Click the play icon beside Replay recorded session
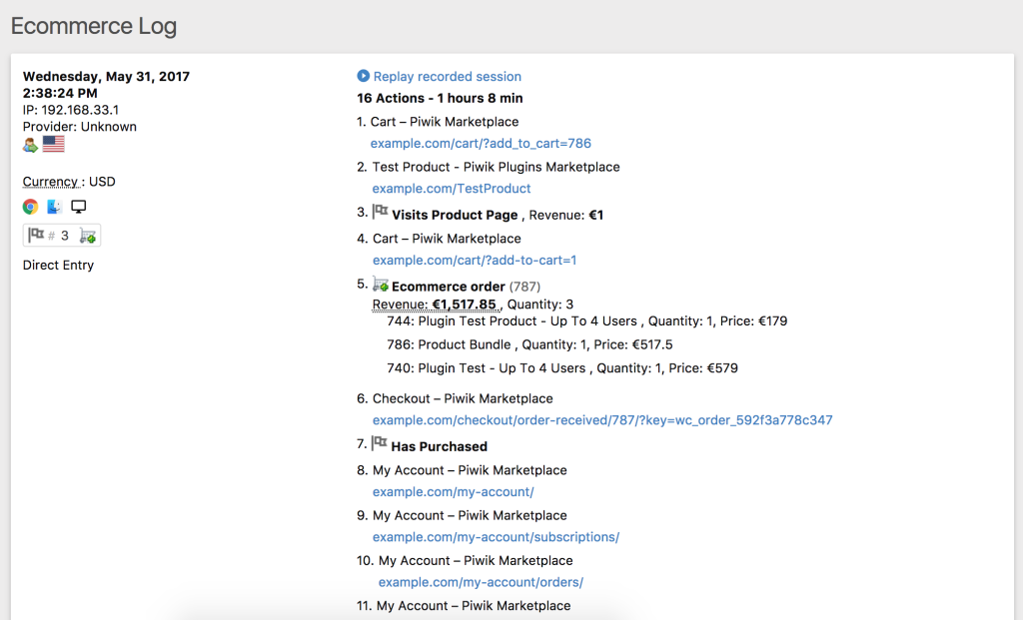Screen dimensions: 1023x620 (x=364, y=76)
